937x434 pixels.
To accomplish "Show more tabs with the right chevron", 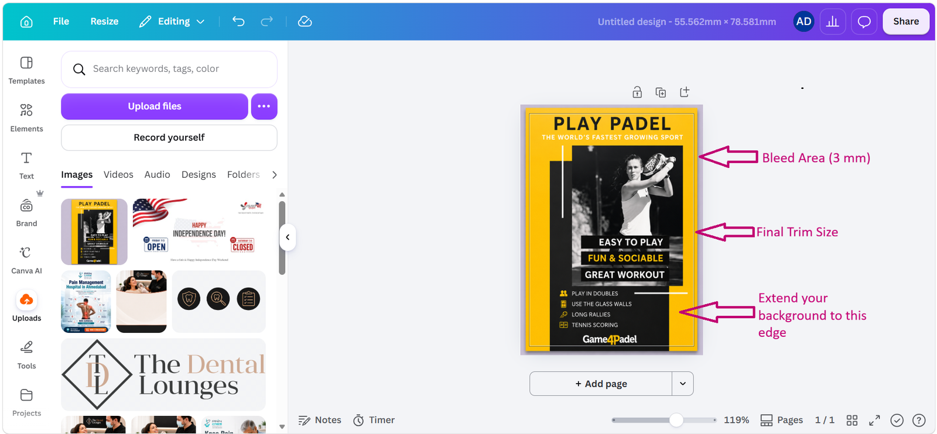I will (x=274, y=174).
